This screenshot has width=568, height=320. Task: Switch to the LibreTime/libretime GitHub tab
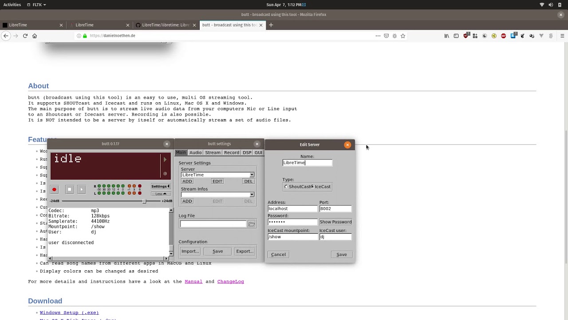[166, 25]
